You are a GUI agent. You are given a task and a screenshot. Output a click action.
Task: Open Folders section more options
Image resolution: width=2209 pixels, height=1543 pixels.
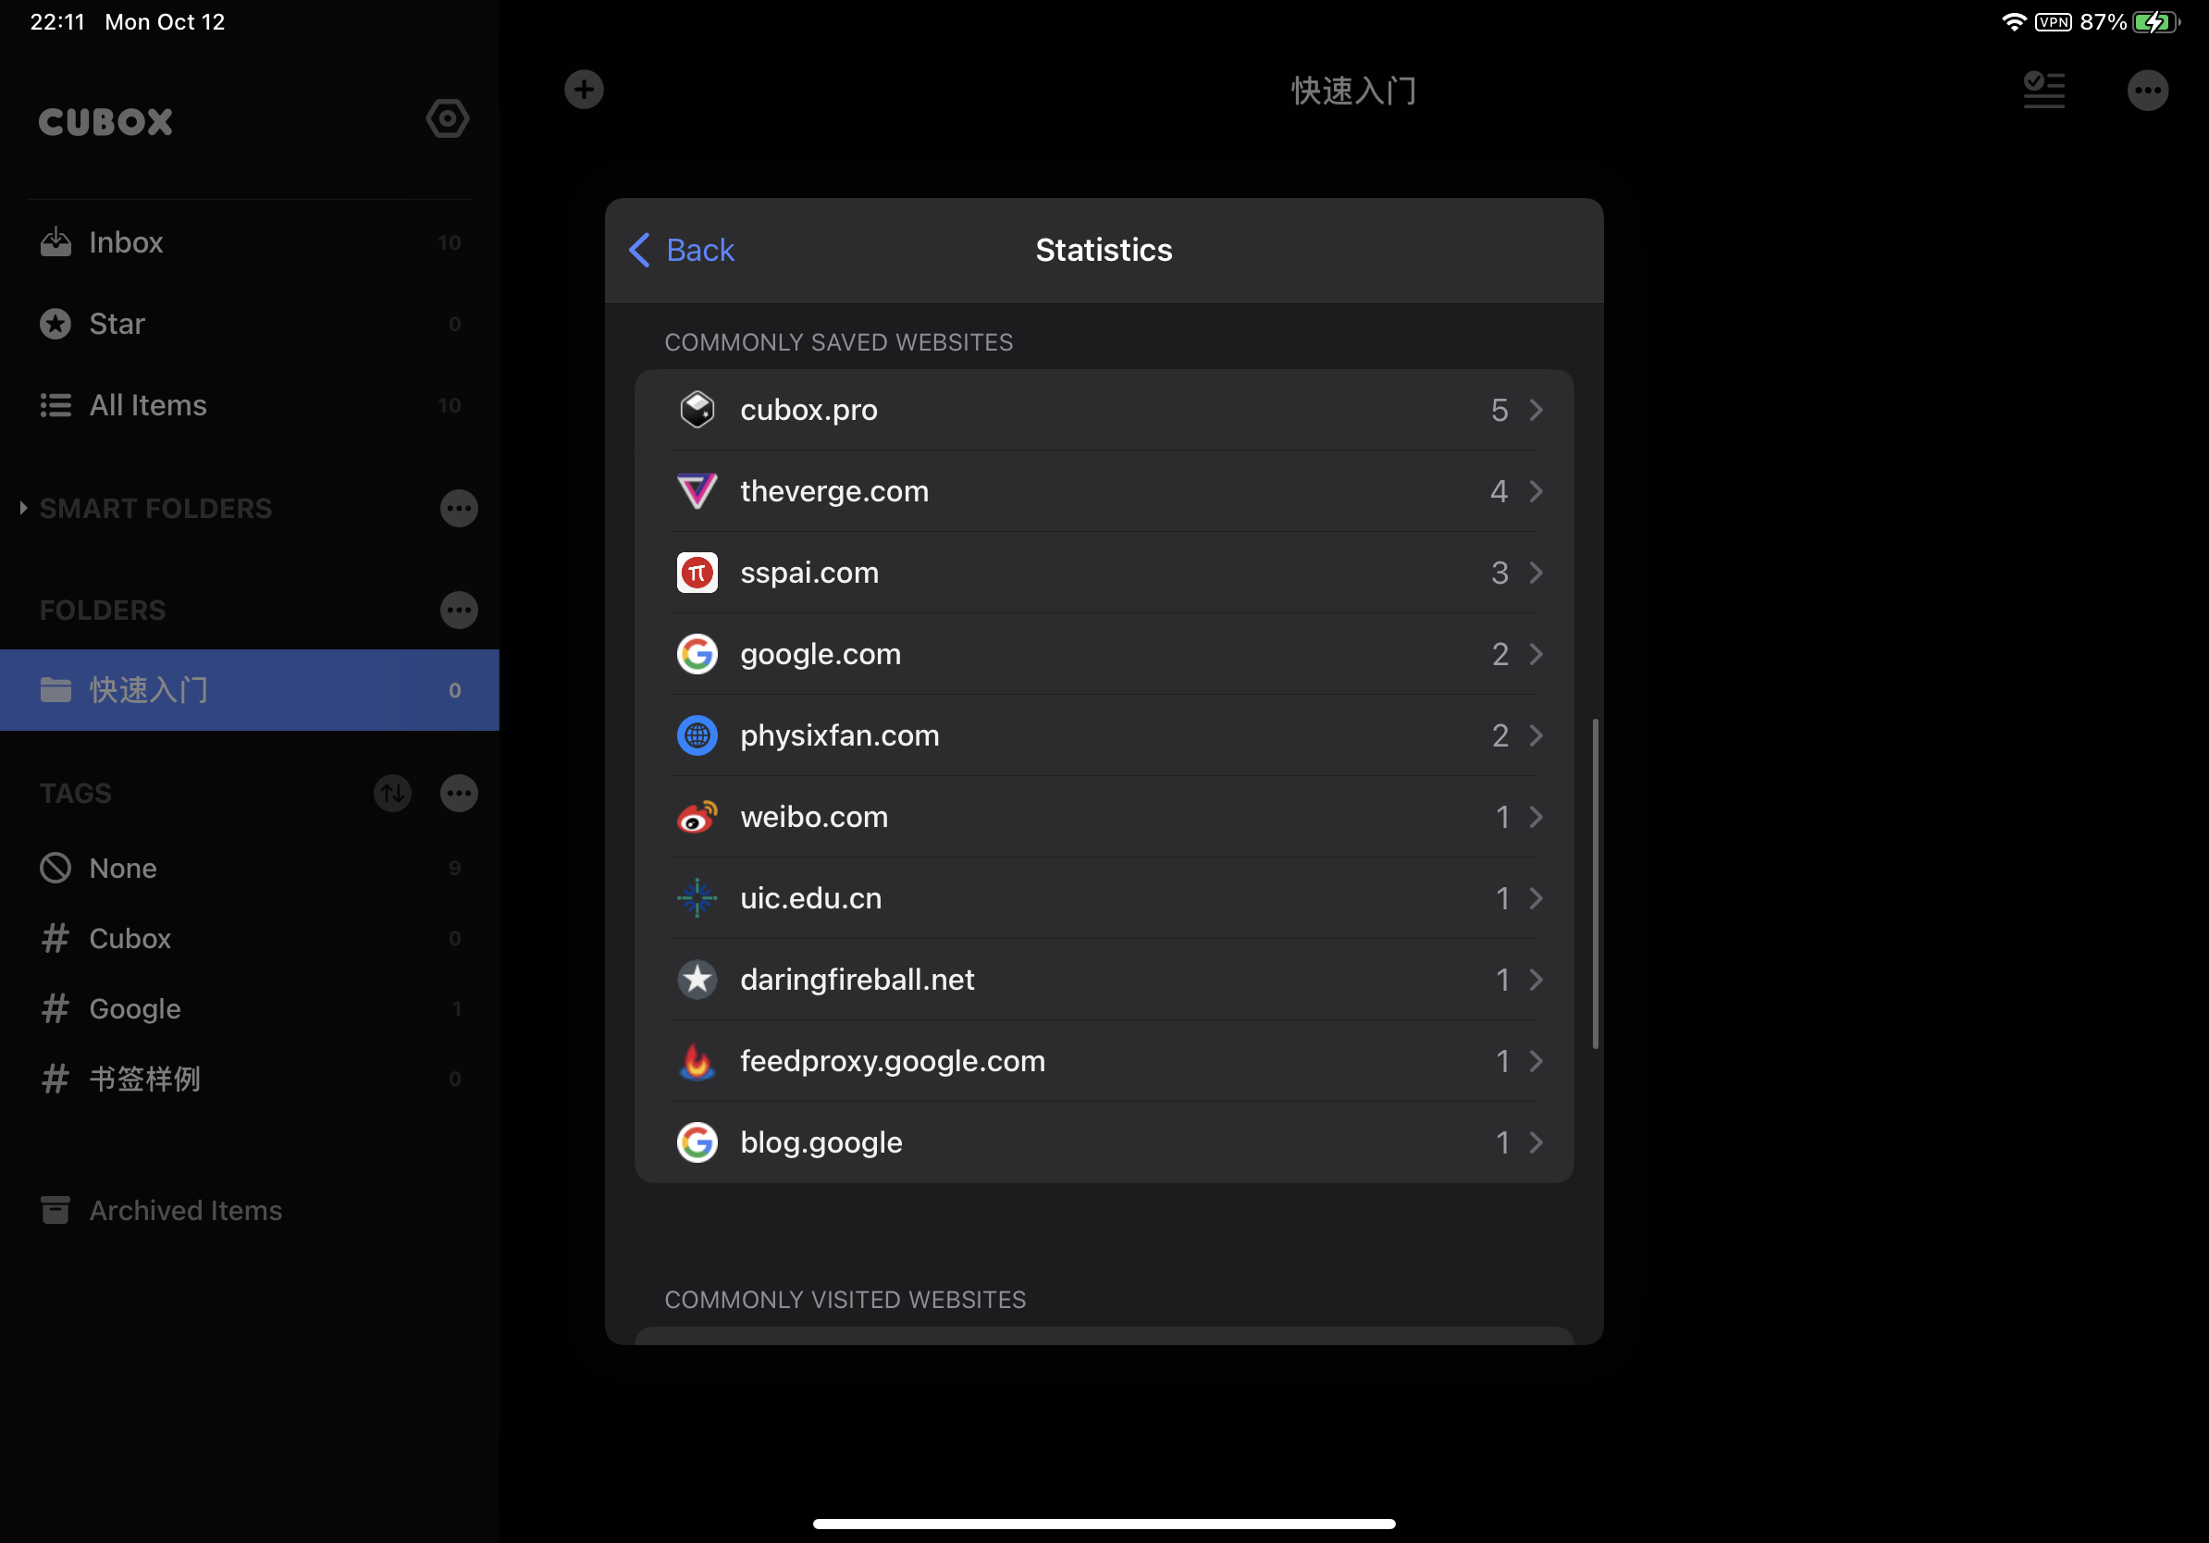tap(459, 610)
